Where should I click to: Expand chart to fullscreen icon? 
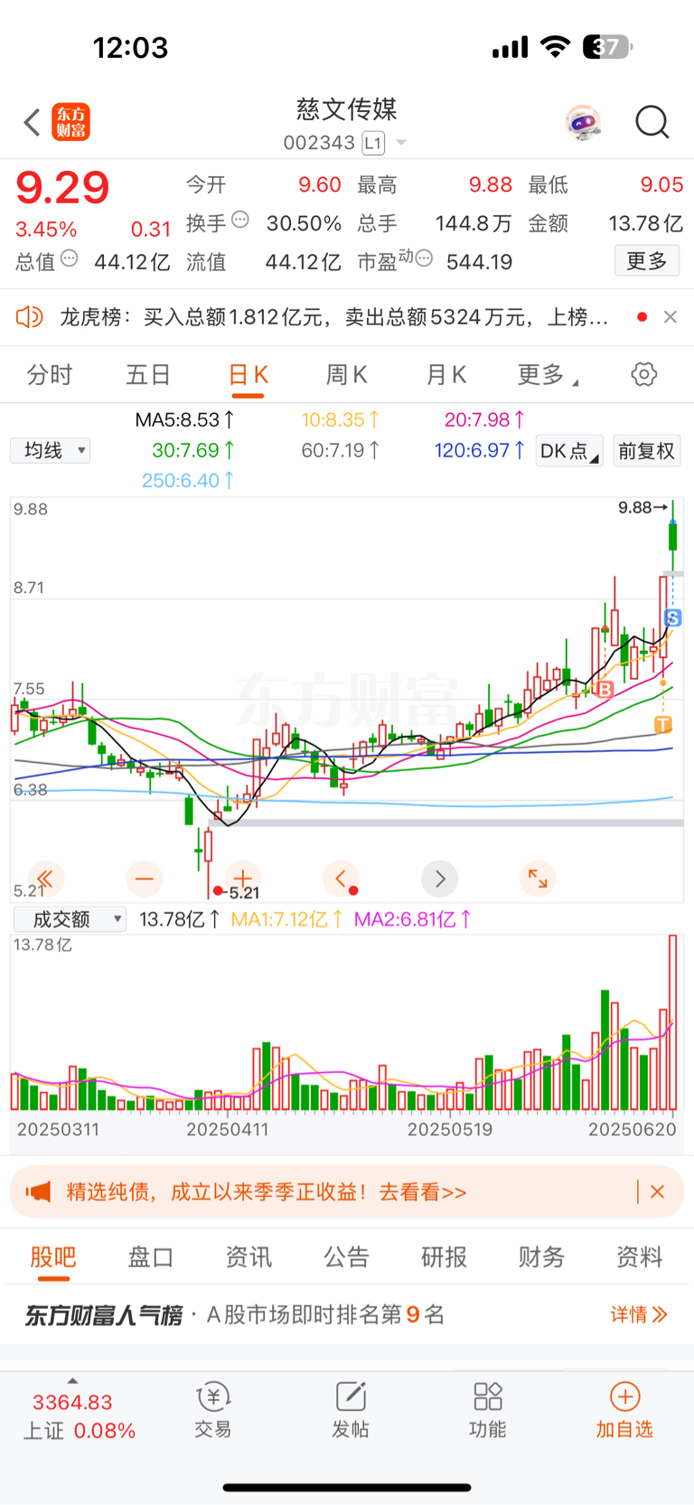click(538, 878)
